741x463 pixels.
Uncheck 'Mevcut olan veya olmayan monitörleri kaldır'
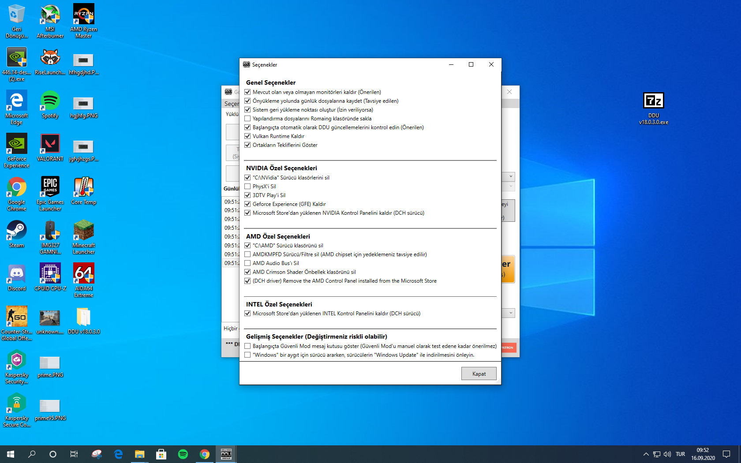[x=247, y=92]
